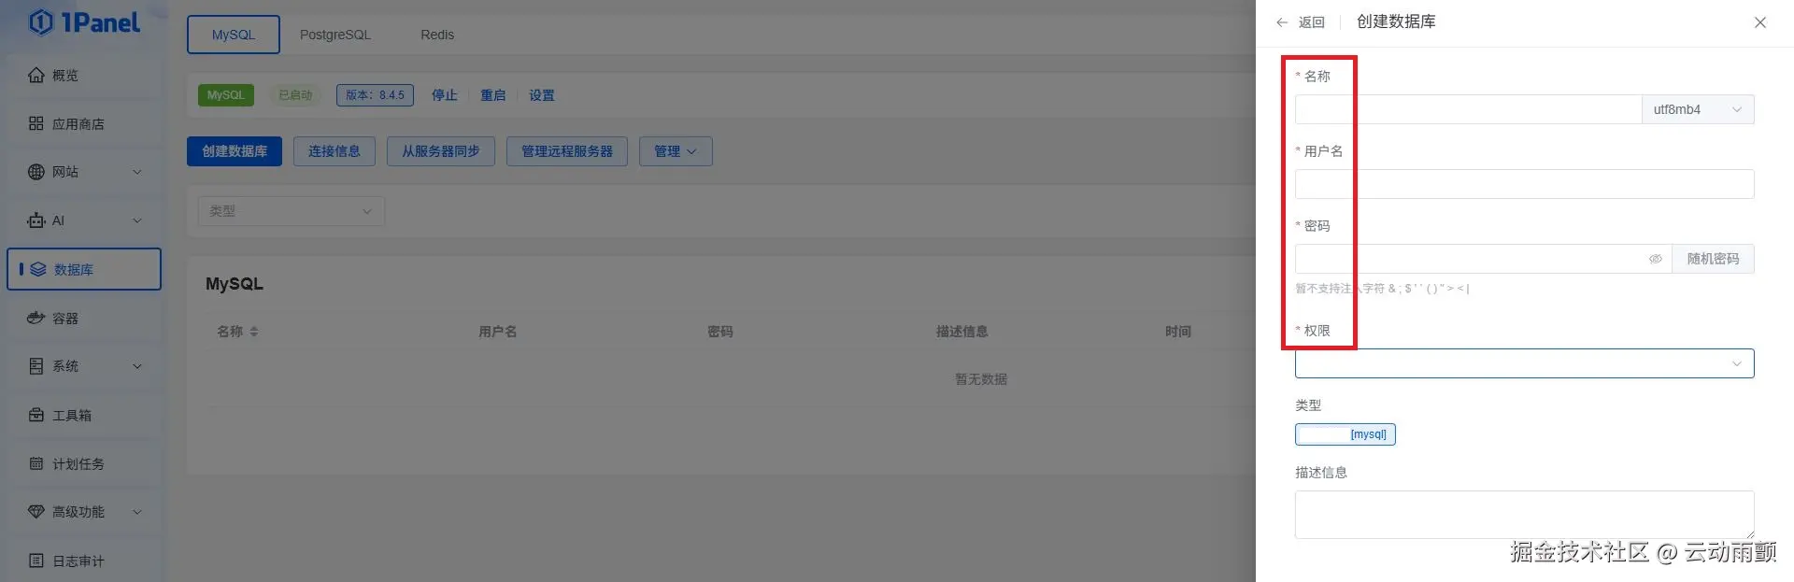Click the 系统 server icon

click(36, 366)
